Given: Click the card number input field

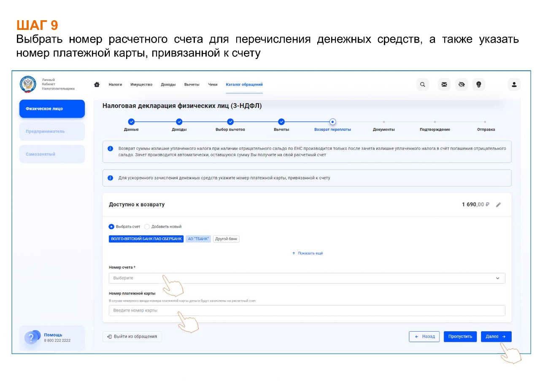Looking at the screenshot, I should tap(307, 311).
